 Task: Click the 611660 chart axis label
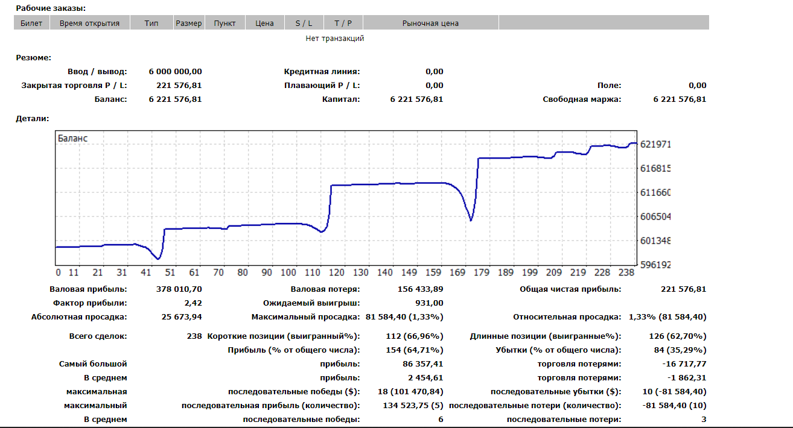(x=655, y=193)
